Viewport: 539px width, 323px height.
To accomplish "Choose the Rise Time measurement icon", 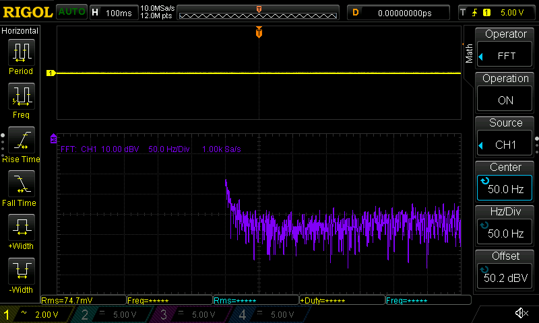I will pos(20,141).
